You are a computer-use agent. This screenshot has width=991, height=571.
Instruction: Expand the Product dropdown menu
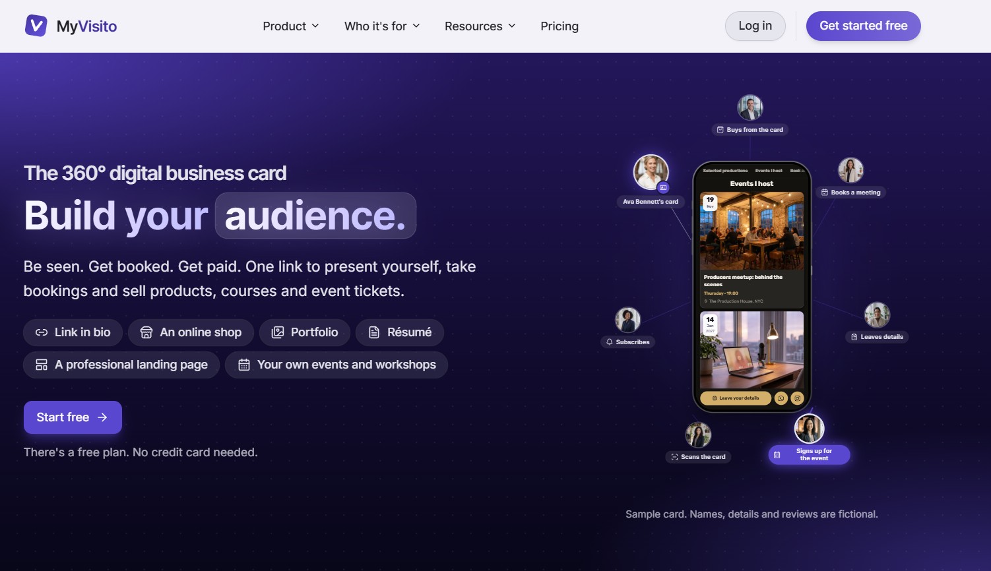click(291, 26)
